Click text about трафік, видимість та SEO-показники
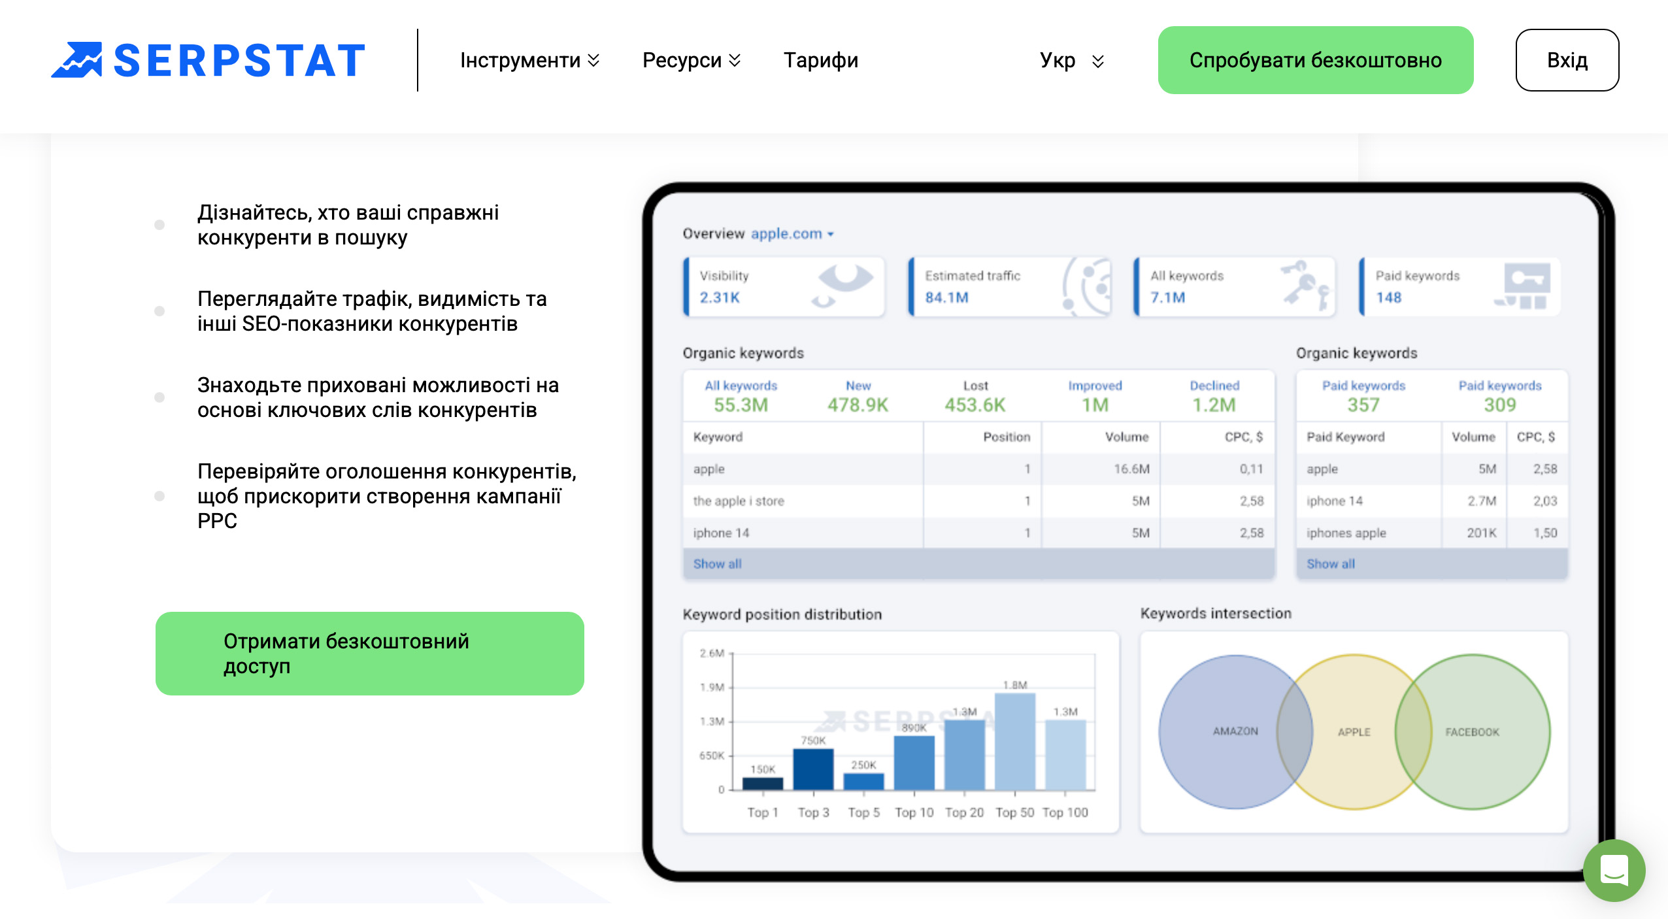The height and width of the screenshot is (919, 1668). [x=372, y=311]
